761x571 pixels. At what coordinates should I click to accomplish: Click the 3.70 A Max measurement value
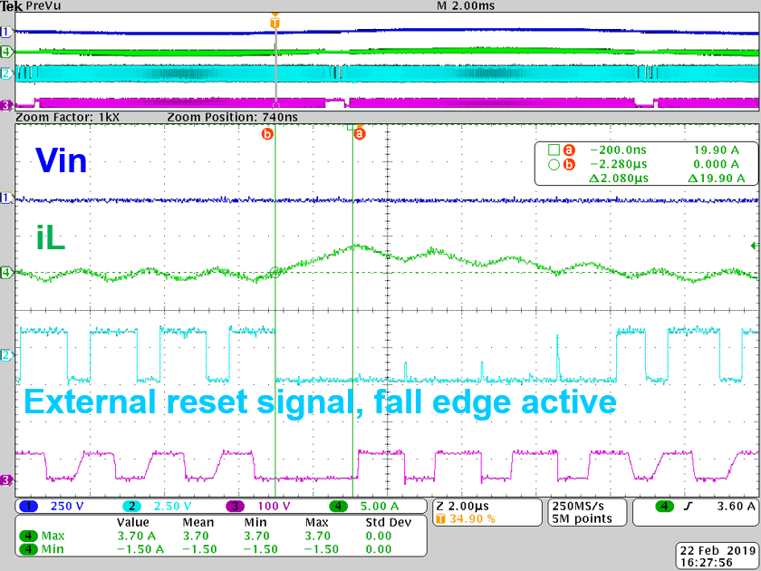pyautogui.click(x=137, y=536)
